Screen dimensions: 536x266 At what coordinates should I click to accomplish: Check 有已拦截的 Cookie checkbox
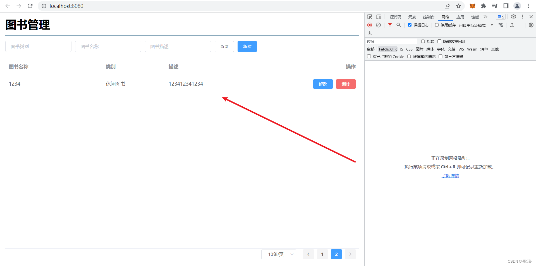(369, 56)
